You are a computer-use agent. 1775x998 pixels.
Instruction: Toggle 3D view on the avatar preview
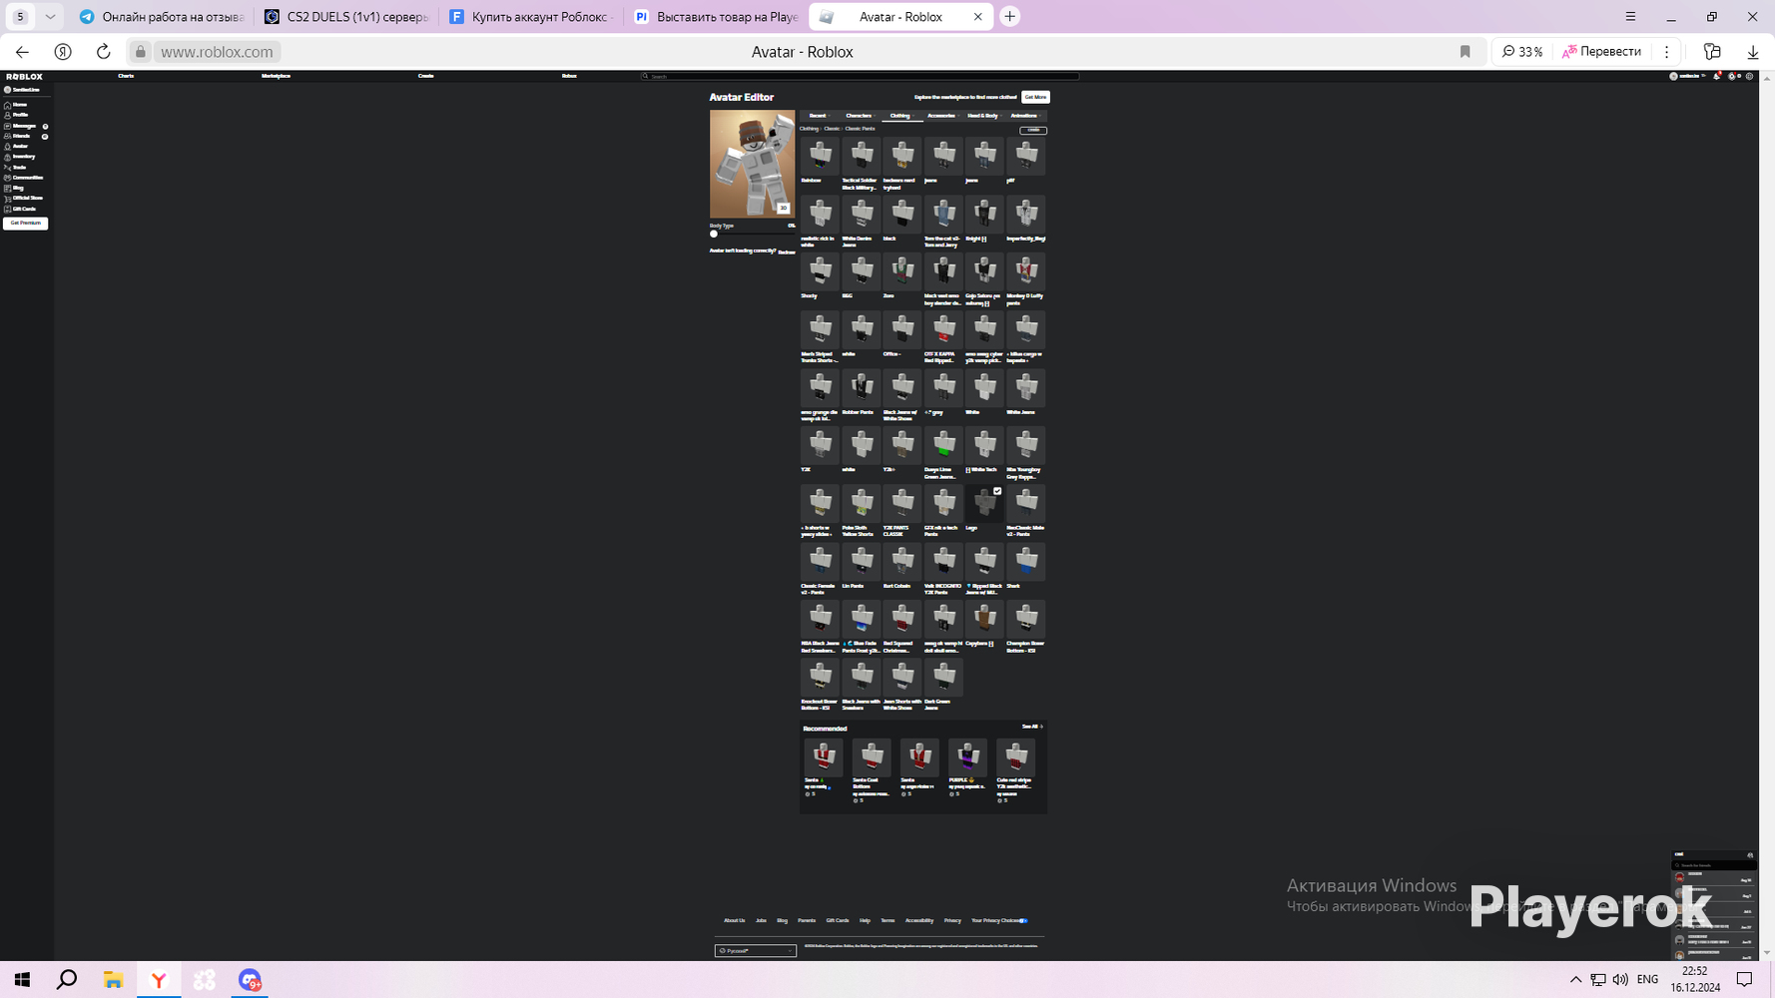point(784,208)
